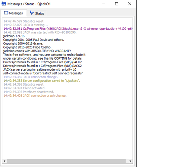Viewport: 175px width, 167px height.
Task: Click the line "14:42:46.599 Statistics reset."
Action: 24,21
